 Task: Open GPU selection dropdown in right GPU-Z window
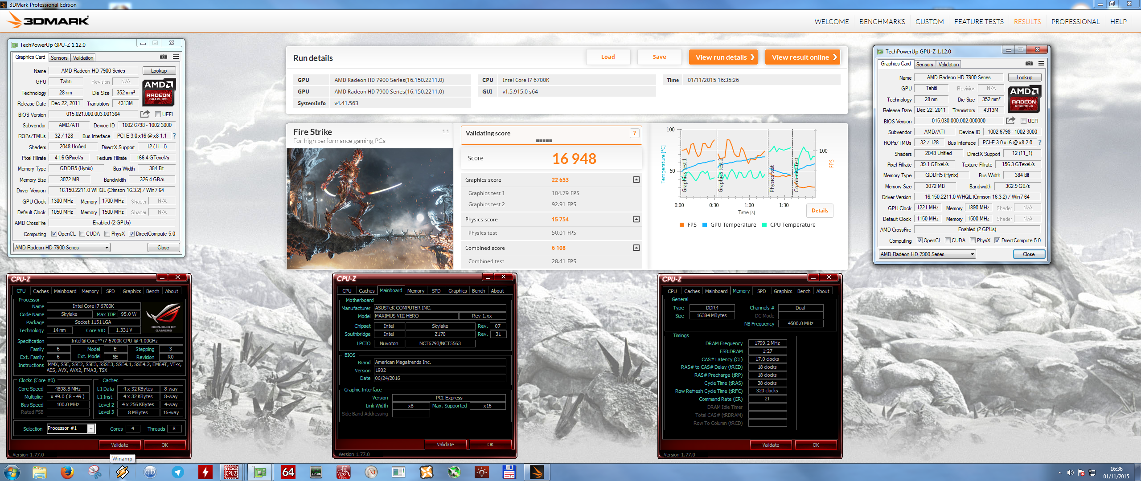click(927, 254)
